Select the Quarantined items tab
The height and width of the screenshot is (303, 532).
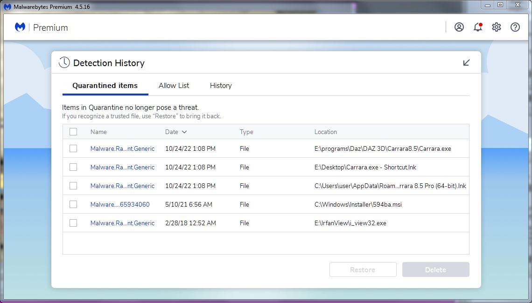coord(105,86)
